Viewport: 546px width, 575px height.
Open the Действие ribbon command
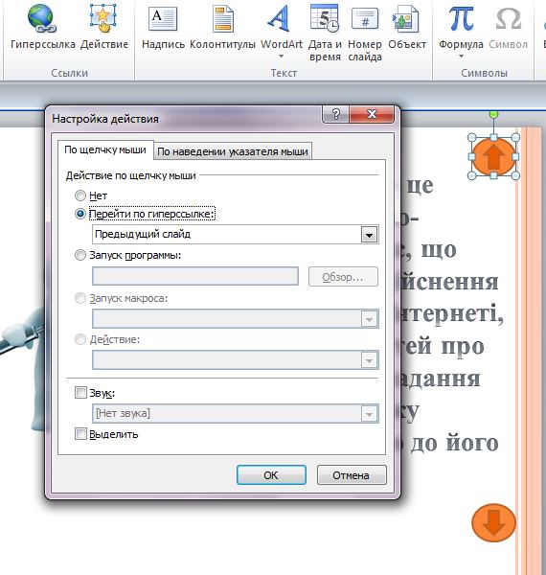pyautogui.click(x=104, y=27)
